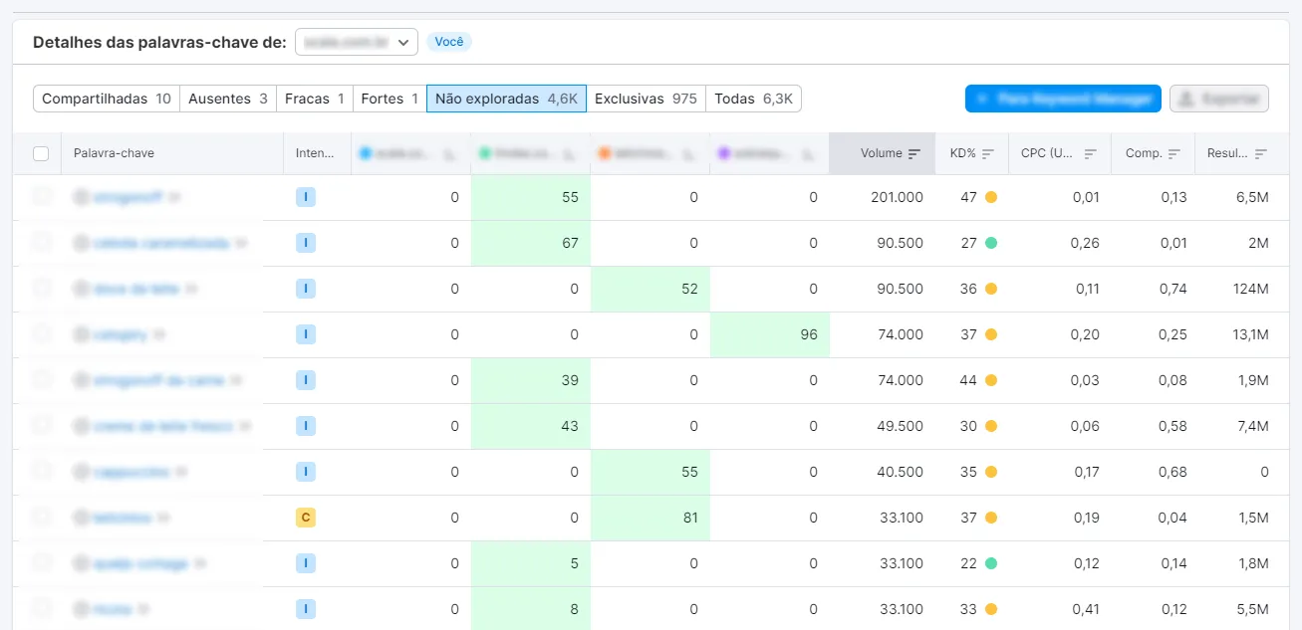Click the I intent badge in the KD 22 row
The image size is (1302, 630).
coord(306,563)
